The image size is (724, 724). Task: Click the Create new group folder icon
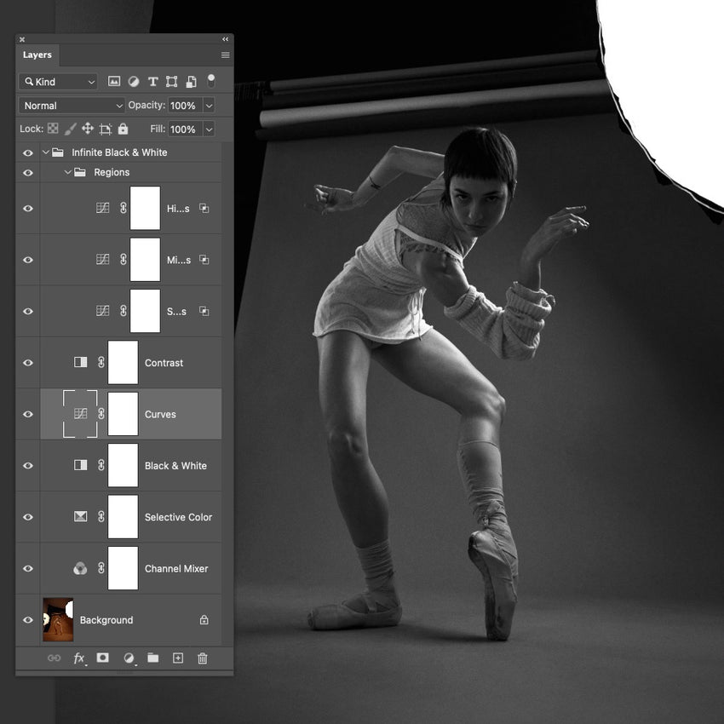(x=153, y=658)
